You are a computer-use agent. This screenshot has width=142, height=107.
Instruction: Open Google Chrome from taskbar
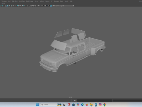click(105, 105)
